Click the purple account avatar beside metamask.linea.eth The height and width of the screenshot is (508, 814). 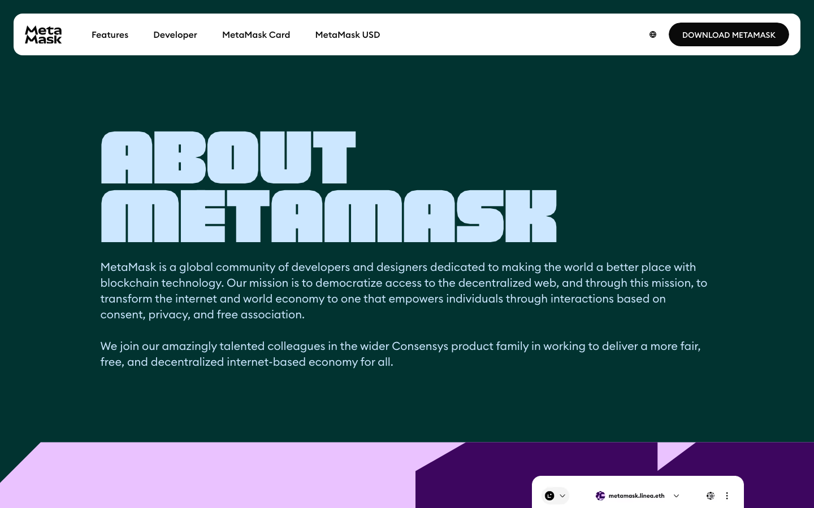pyautogui.click(x=600, y=496)
